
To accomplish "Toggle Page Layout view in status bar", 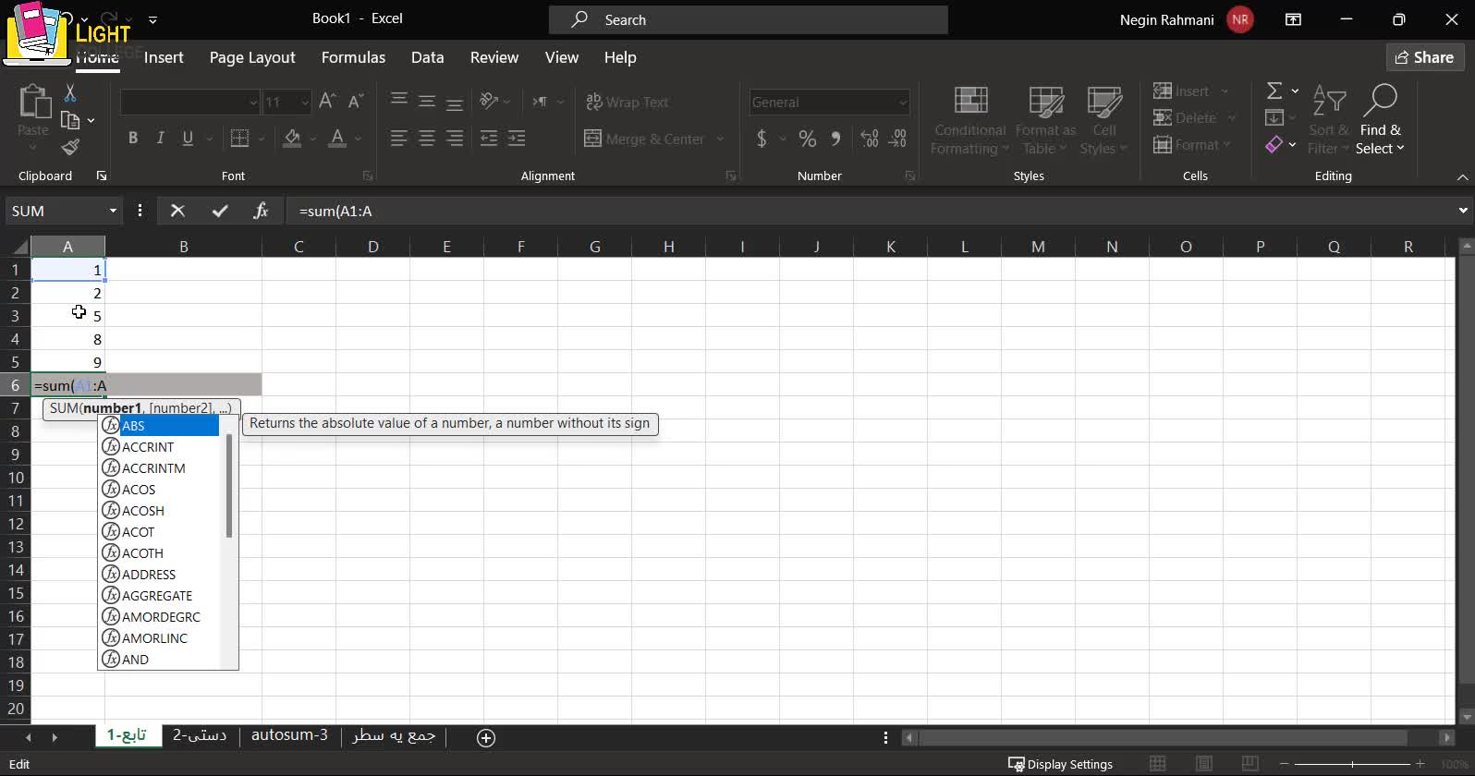I will click(x=1203, y=764).
